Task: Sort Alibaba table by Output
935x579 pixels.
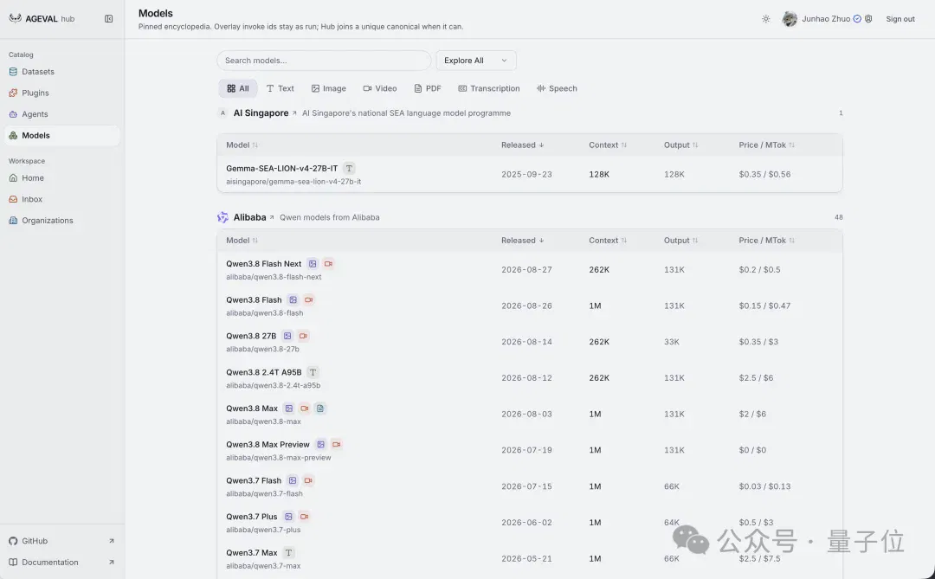Action: click(x=681, y=241)
